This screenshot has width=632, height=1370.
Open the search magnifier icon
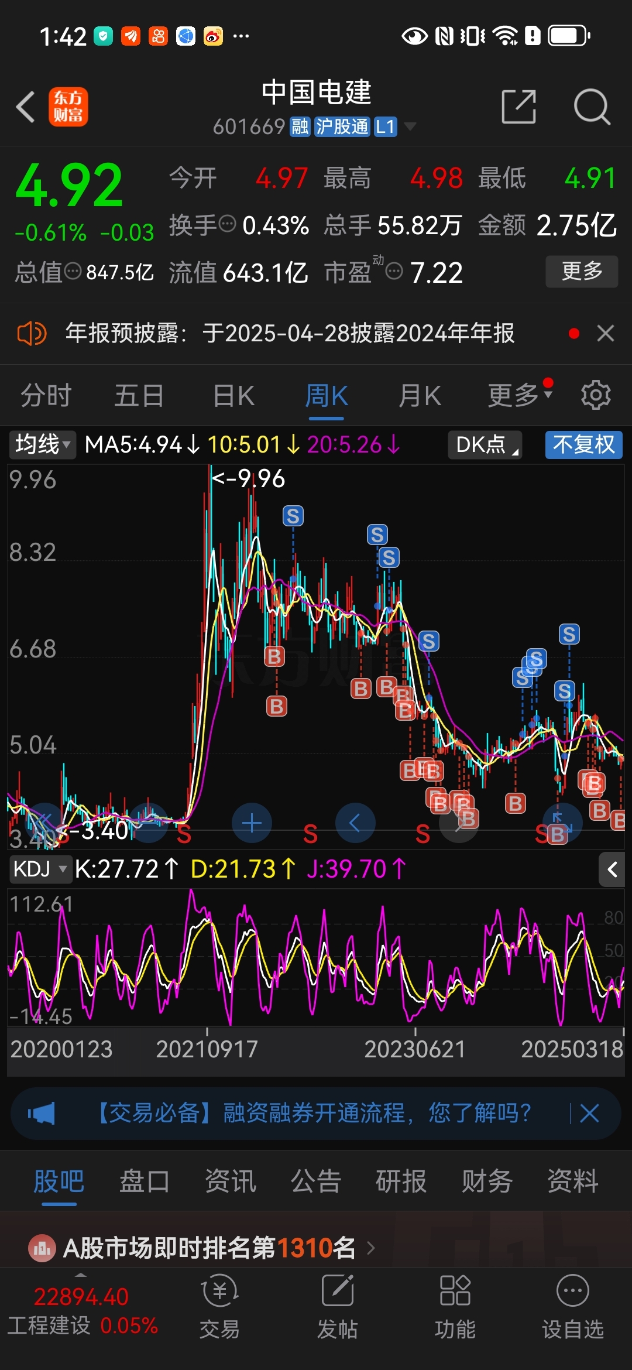[592, 107]
